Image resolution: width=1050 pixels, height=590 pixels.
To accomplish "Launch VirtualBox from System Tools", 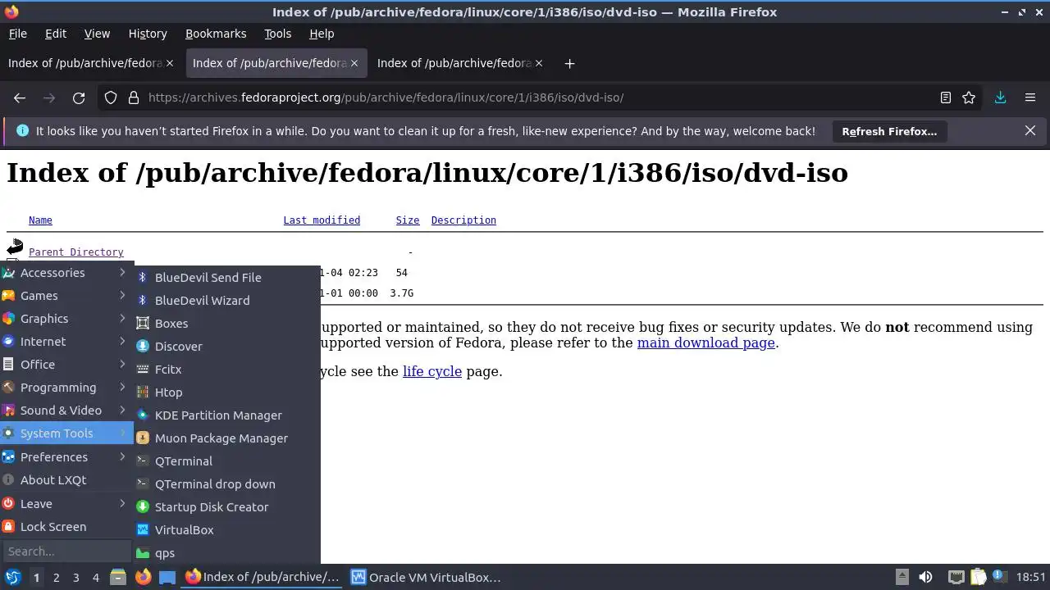I will (227, 530).
